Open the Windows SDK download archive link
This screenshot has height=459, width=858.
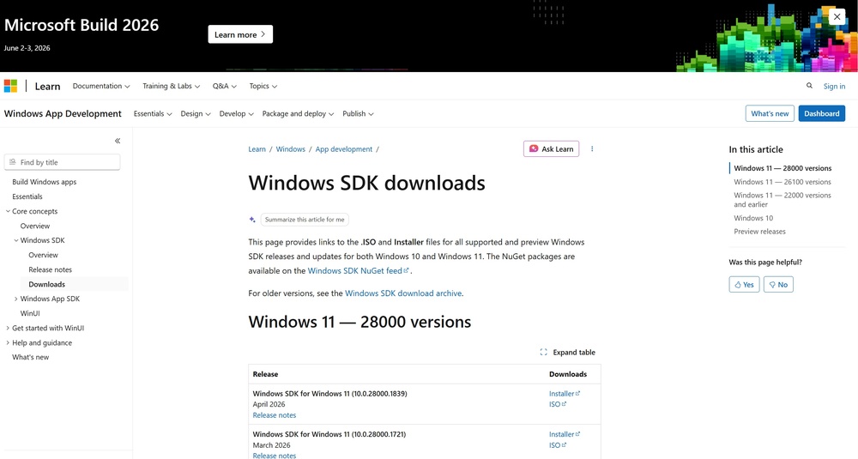(x=403, y=293)
